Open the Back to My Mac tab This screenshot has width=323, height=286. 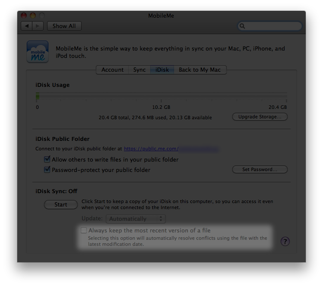(200, 70)
